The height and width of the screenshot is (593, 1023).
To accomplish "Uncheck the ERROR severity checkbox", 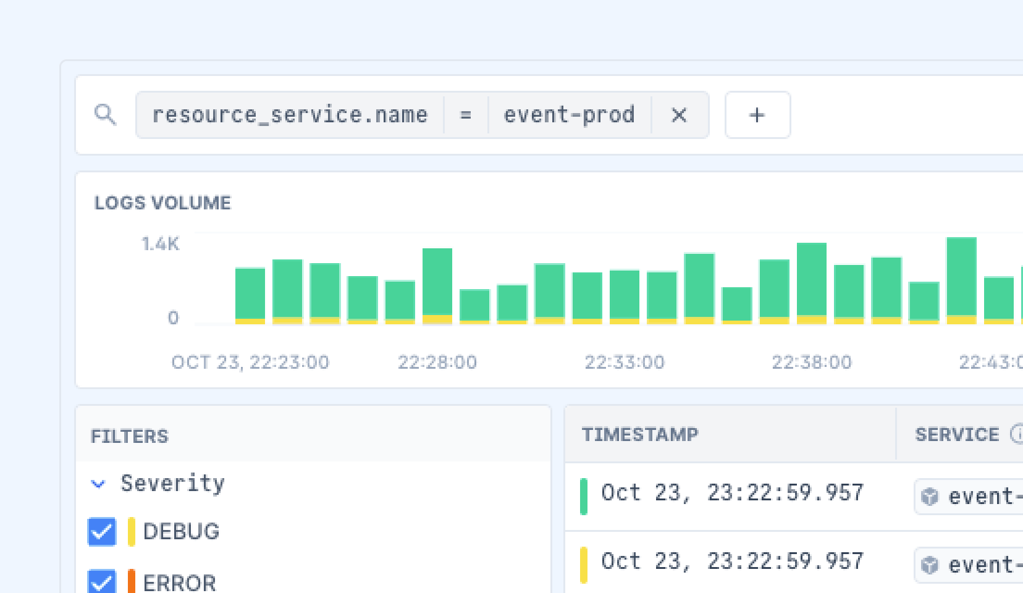I will 102,582.
